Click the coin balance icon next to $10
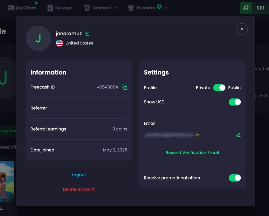Screen dimensions: 269x216 [246, 8]
